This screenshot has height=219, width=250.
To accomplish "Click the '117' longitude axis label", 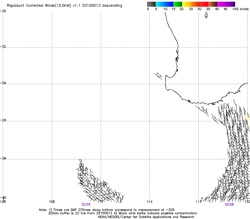I will point(198,202).
